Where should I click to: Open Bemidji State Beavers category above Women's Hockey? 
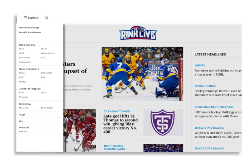click(x=209, y=128)
